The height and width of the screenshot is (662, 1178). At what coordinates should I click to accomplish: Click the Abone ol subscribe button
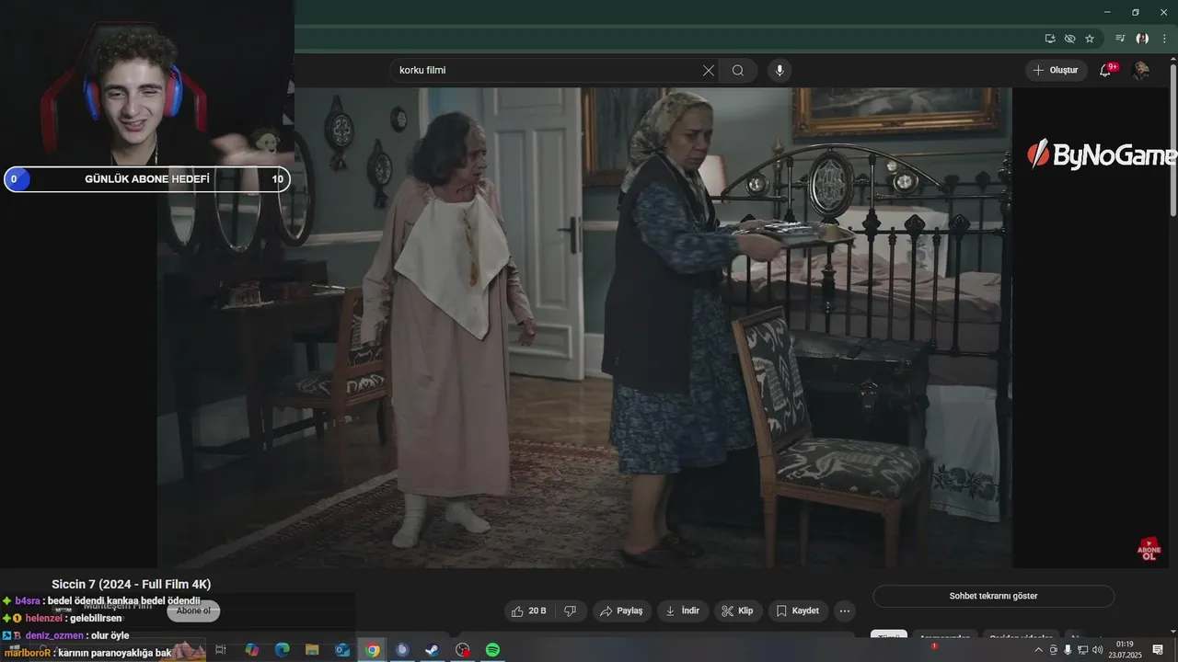tap(193, 611)
